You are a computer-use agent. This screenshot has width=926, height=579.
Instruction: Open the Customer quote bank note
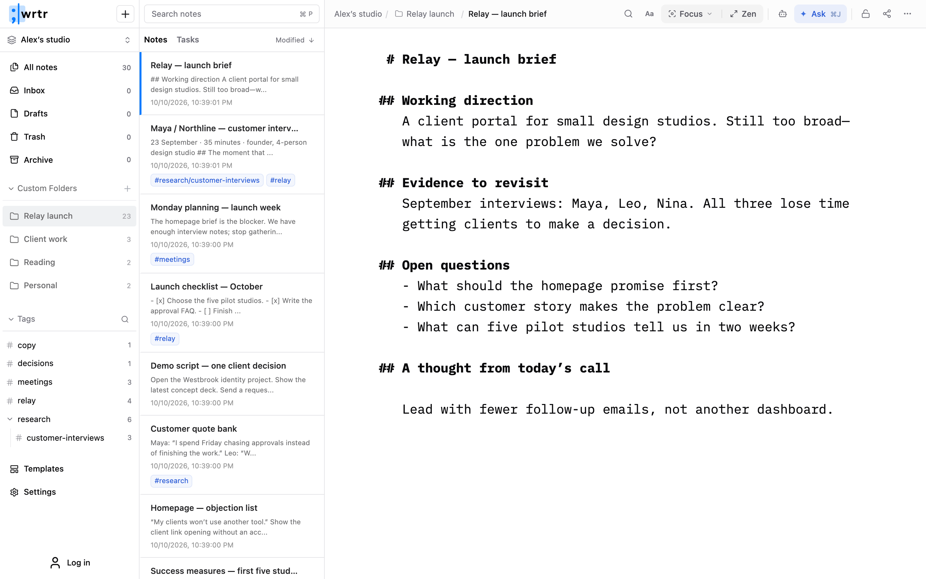coord(232,455)
